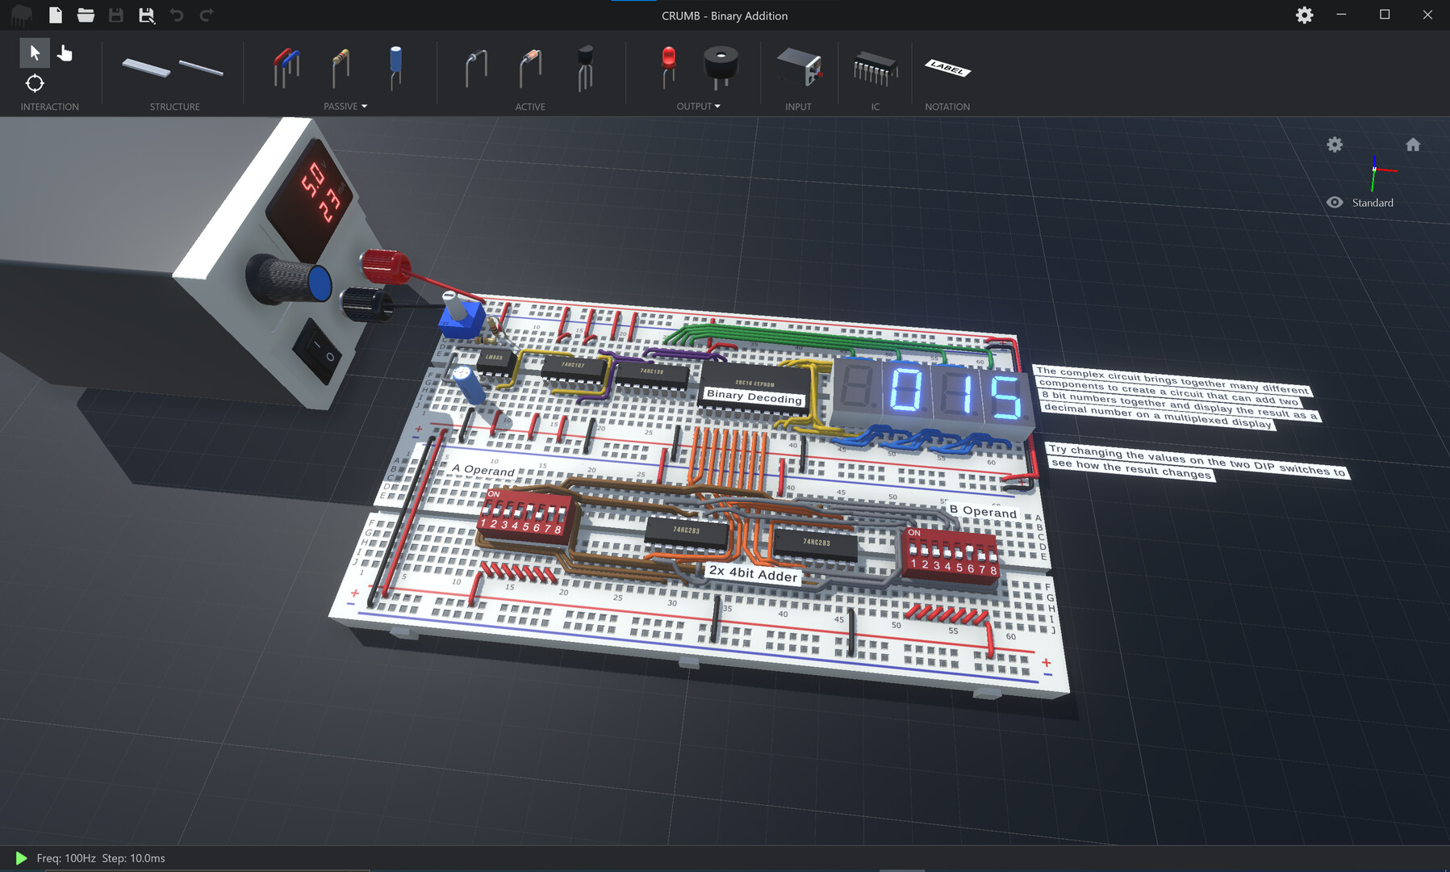Open the Standard camera view selector
Viewport: 1450px width, 872px height.
coord(1372,202)
